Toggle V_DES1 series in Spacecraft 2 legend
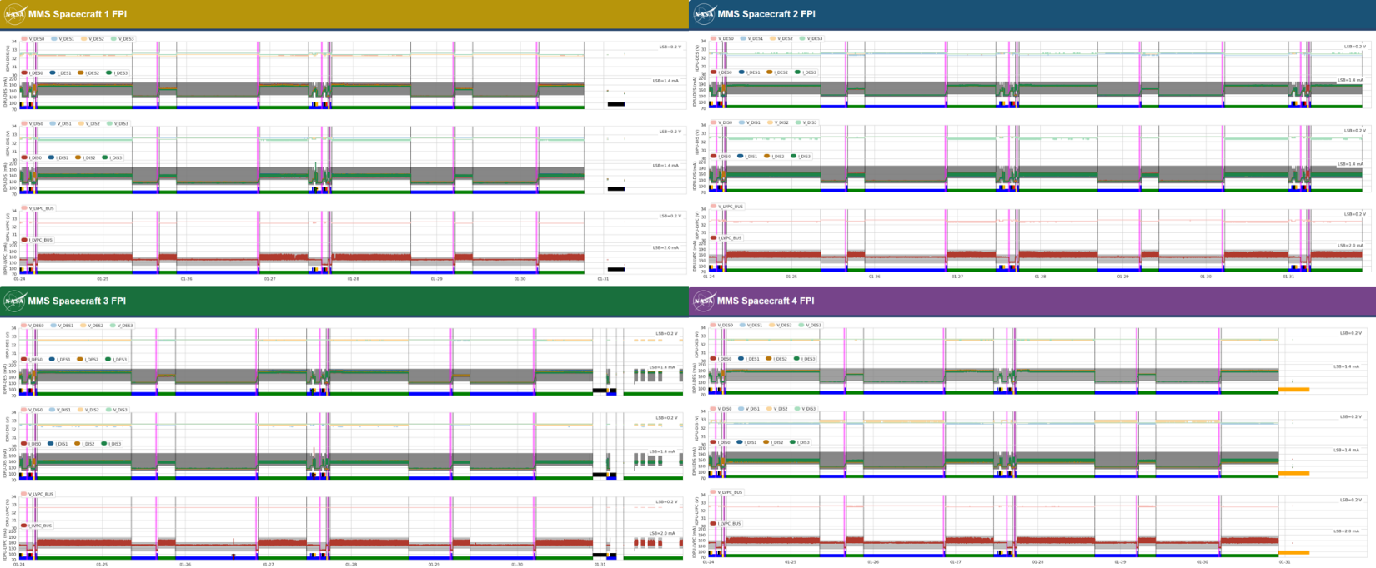Viewport: 1376px width, 568px height. pyautogui.click(x=752, y=38)
